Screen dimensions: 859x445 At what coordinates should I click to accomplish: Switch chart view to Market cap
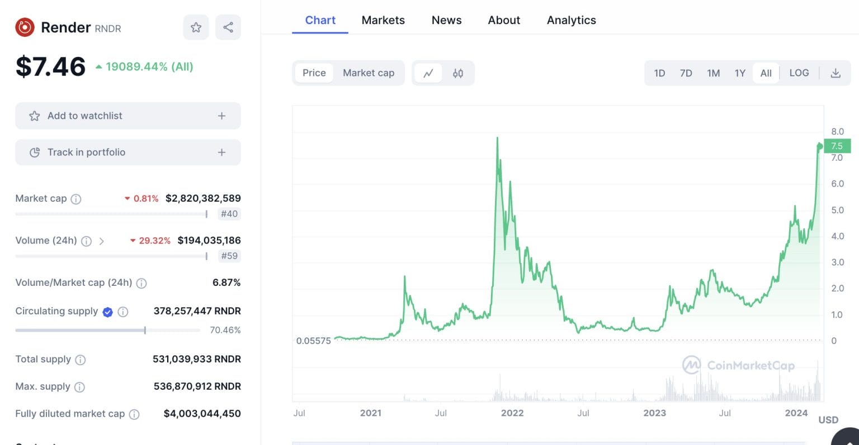coord(369,73)
